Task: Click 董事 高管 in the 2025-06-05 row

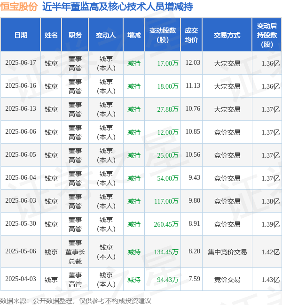Action: (x=75, y=155)
